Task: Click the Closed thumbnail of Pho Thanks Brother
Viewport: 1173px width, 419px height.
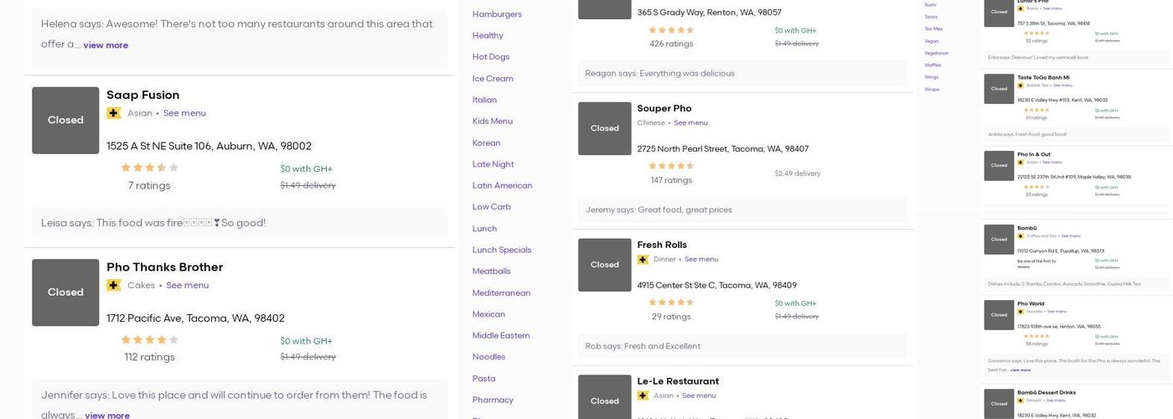Action: pyautogui.click(x=65, y=292)
